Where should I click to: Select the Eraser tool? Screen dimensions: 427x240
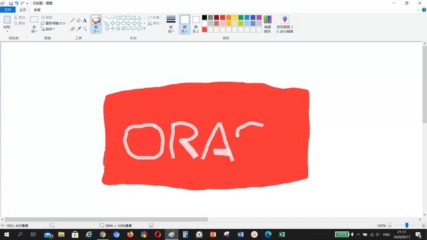click(72, 29)
